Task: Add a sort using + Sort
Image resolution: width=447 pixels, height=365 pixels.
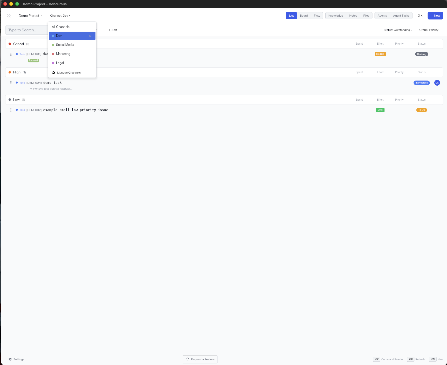Action: click(113, 30)
